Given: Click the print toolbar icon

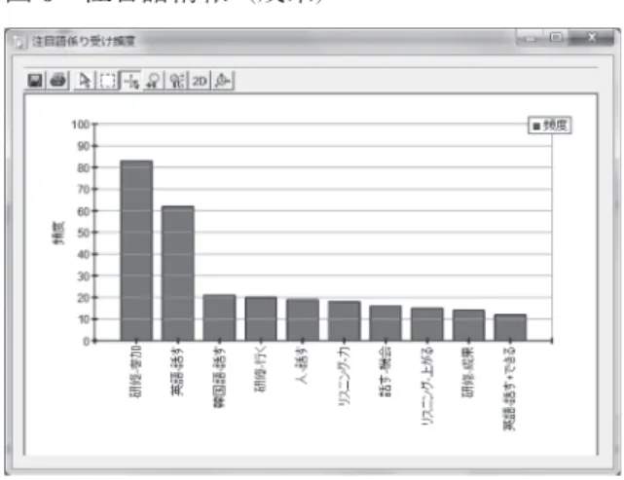Looking at the screenshot, I should pos(58,81).
